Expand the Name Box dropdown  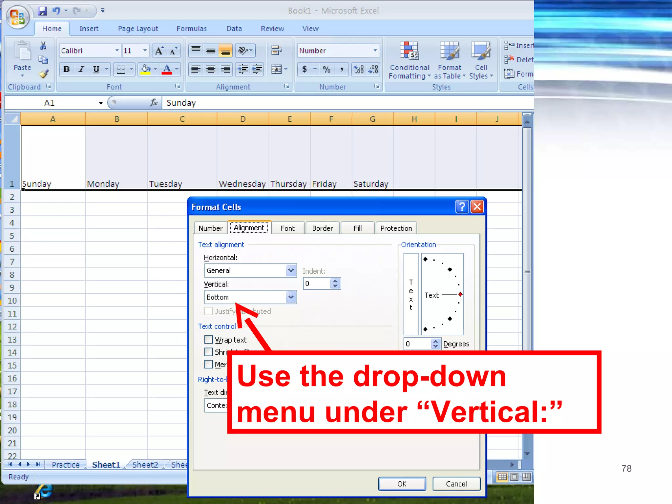[x=100, y=103]
